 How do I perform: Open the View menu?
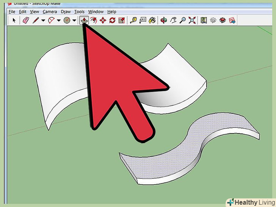(x=34, y=12)
